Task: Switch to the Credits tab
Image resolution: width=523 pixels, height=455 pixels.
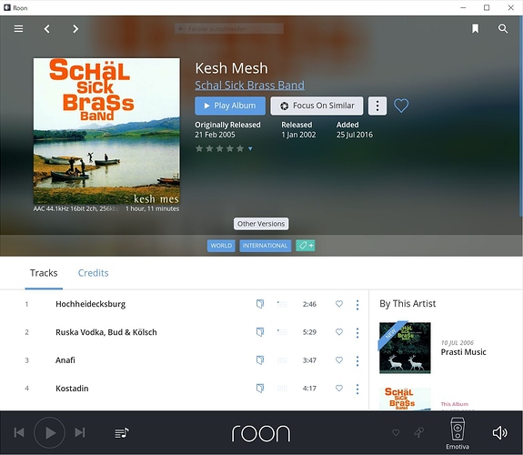Action: 93,273
